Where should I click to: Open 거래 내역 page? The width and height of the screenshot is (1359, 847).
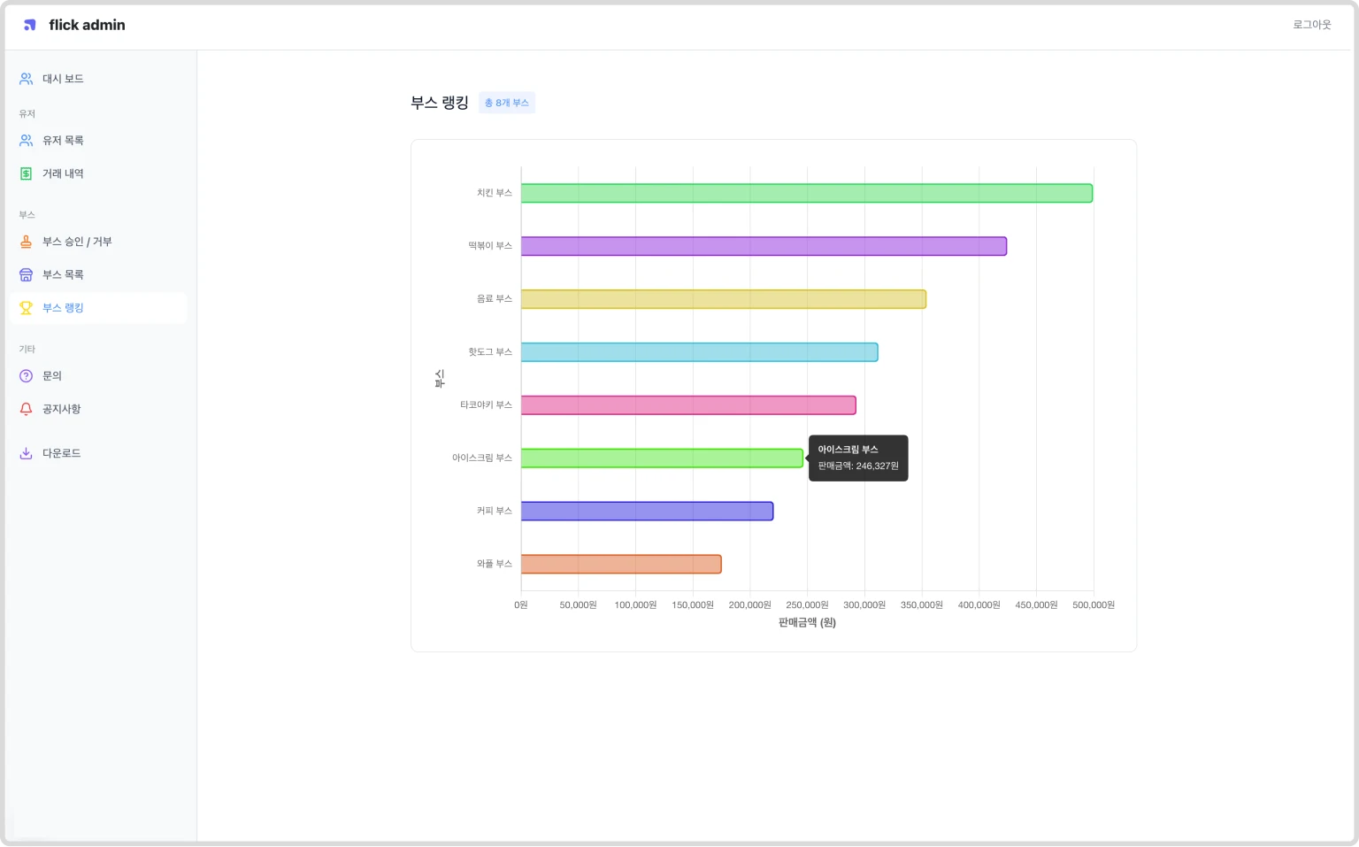tap(98, 173)
